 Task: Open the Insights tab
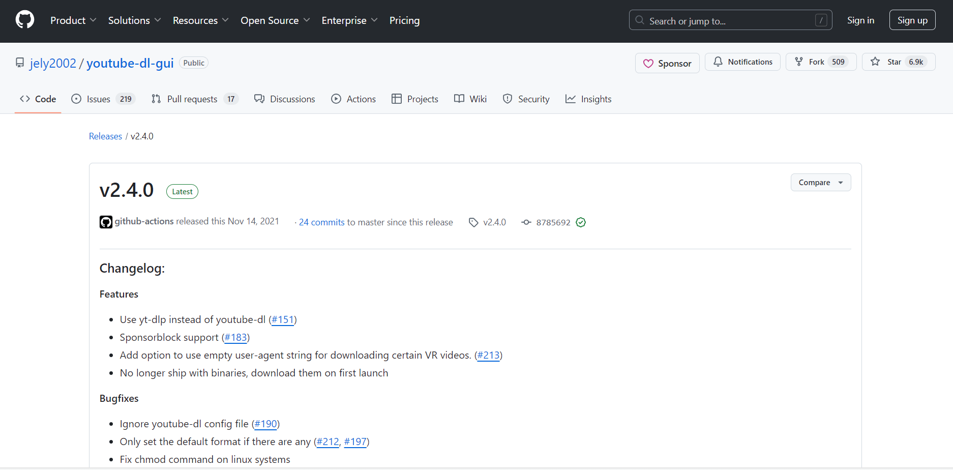click(x=588, y=99)
